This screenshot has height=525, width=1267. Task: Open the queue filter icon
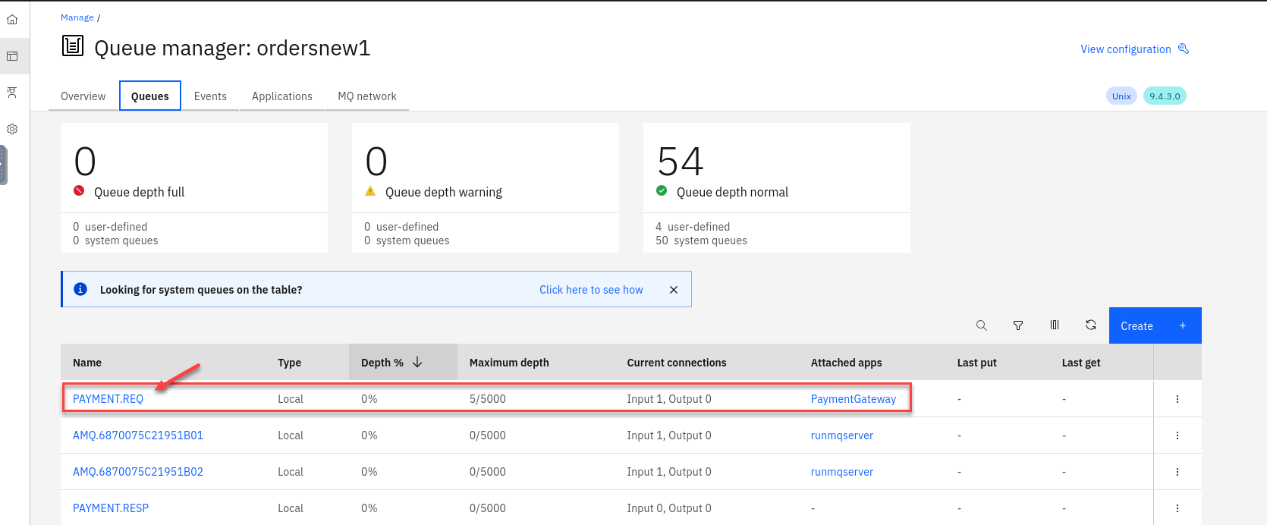[1018, 325]
